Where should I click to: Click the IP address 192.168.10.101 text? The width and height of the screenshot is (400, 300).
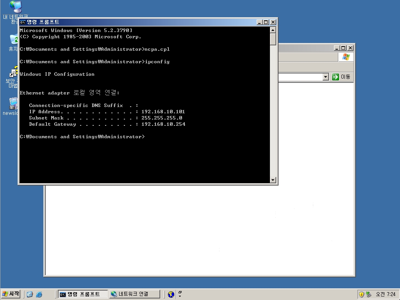point(163,112)
